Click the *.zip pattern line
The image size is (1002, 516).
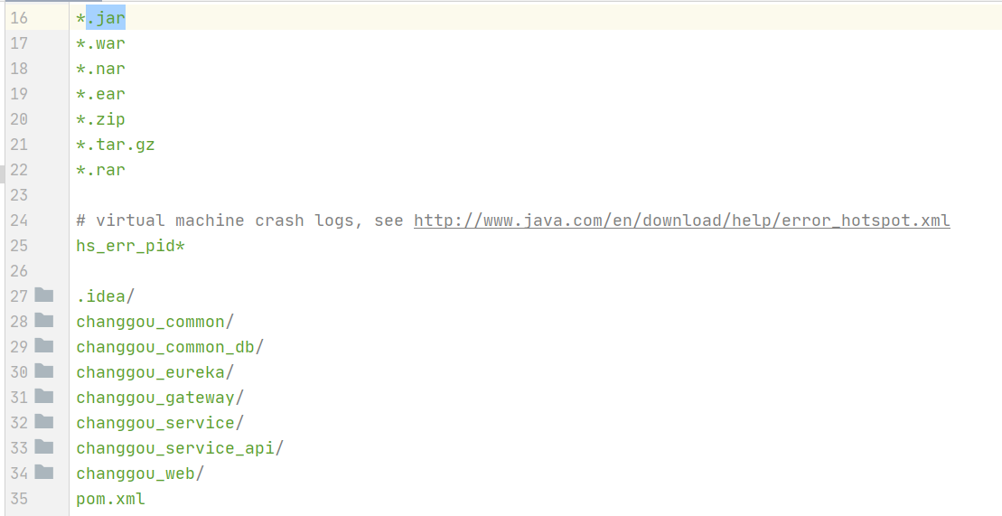[101, 119]
